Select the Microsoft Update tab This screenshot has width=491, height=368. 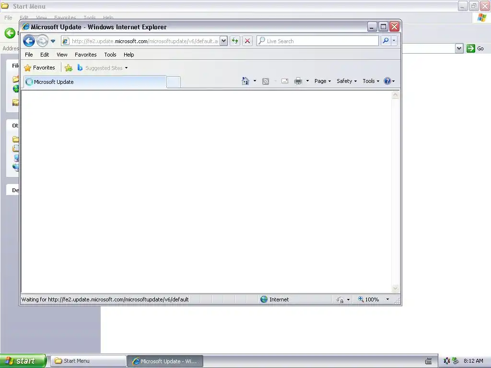(x=95, y=82)
